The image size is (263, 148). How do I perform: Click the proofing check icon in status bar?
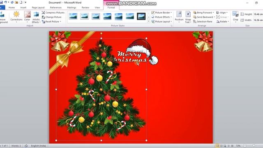[26, 146]
